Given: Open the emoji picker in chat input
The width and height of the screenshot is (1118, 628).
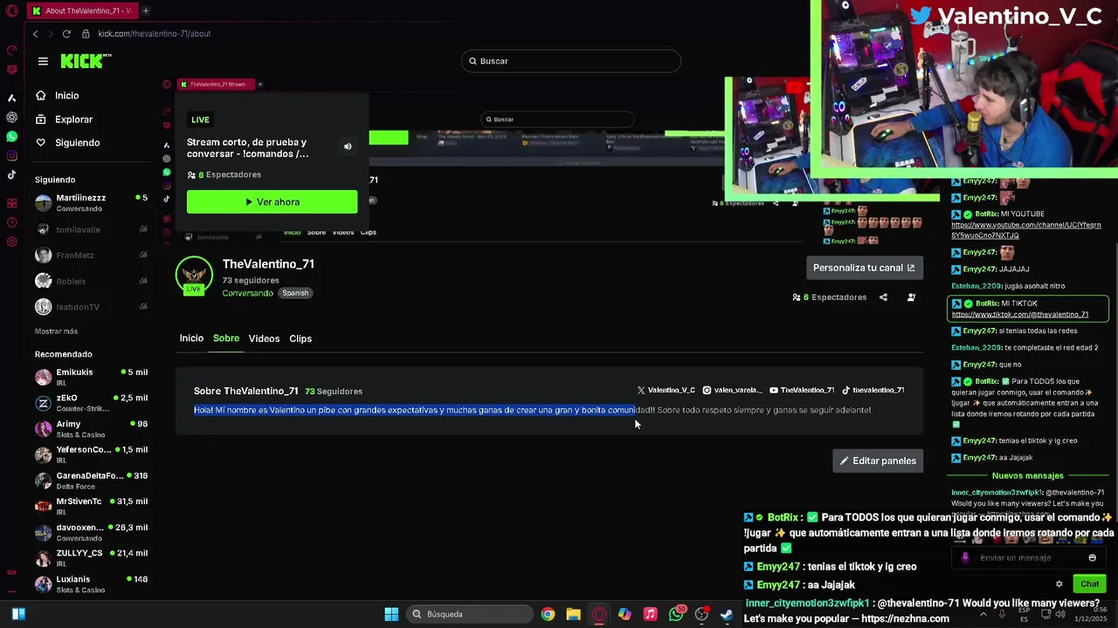Looking at the screenshot, I should [x=1092, y=558].
